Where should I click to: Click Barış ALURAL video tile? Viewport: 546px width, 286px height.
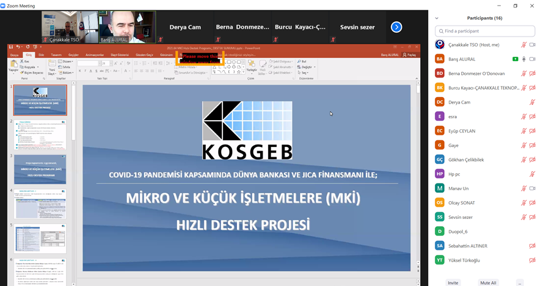[128, 27]
